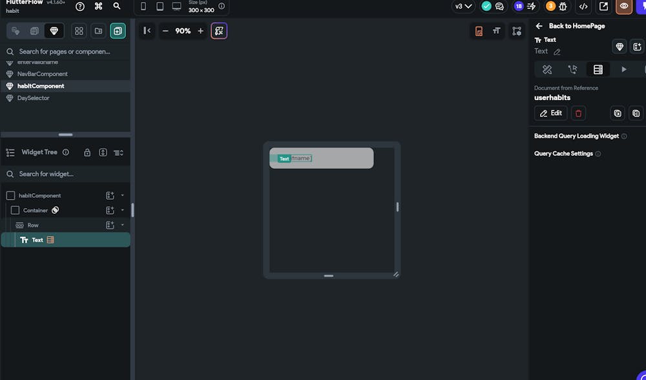Click Widget Tree info icon
The image size is (646, 380).
(65, 153)
